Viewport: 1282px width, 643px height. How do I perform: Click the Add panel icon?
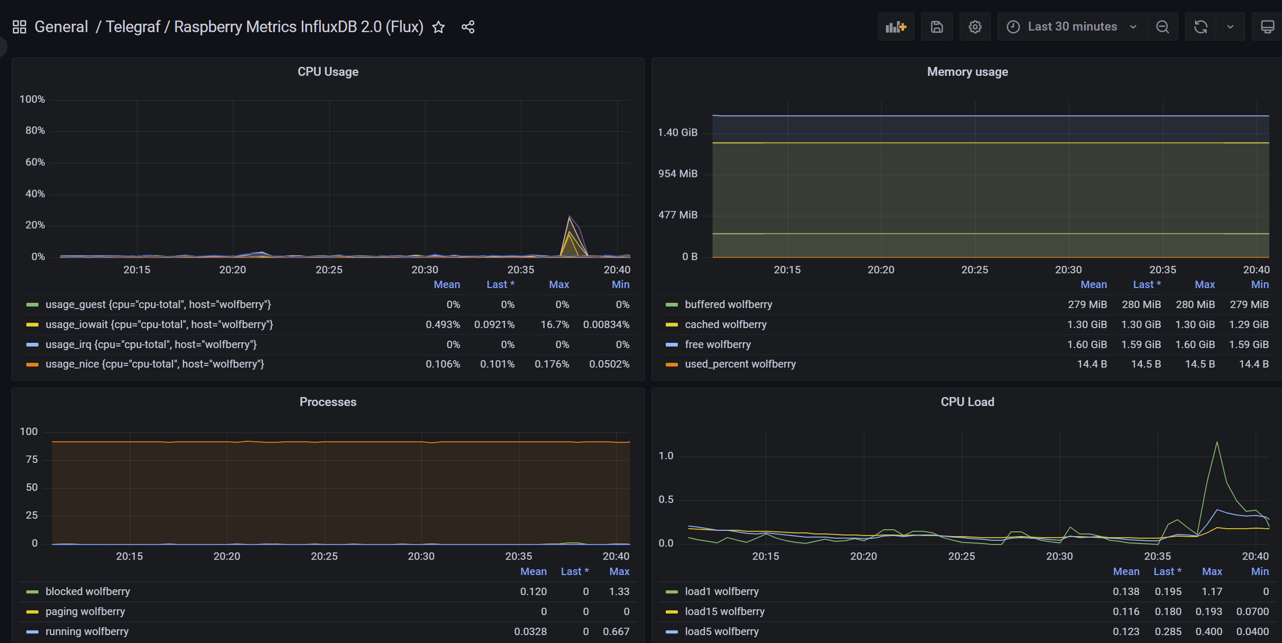[x=895, y=27]
